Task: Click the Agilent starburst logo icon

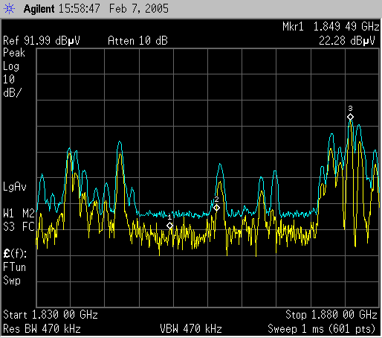Action: tap(9, 9)
